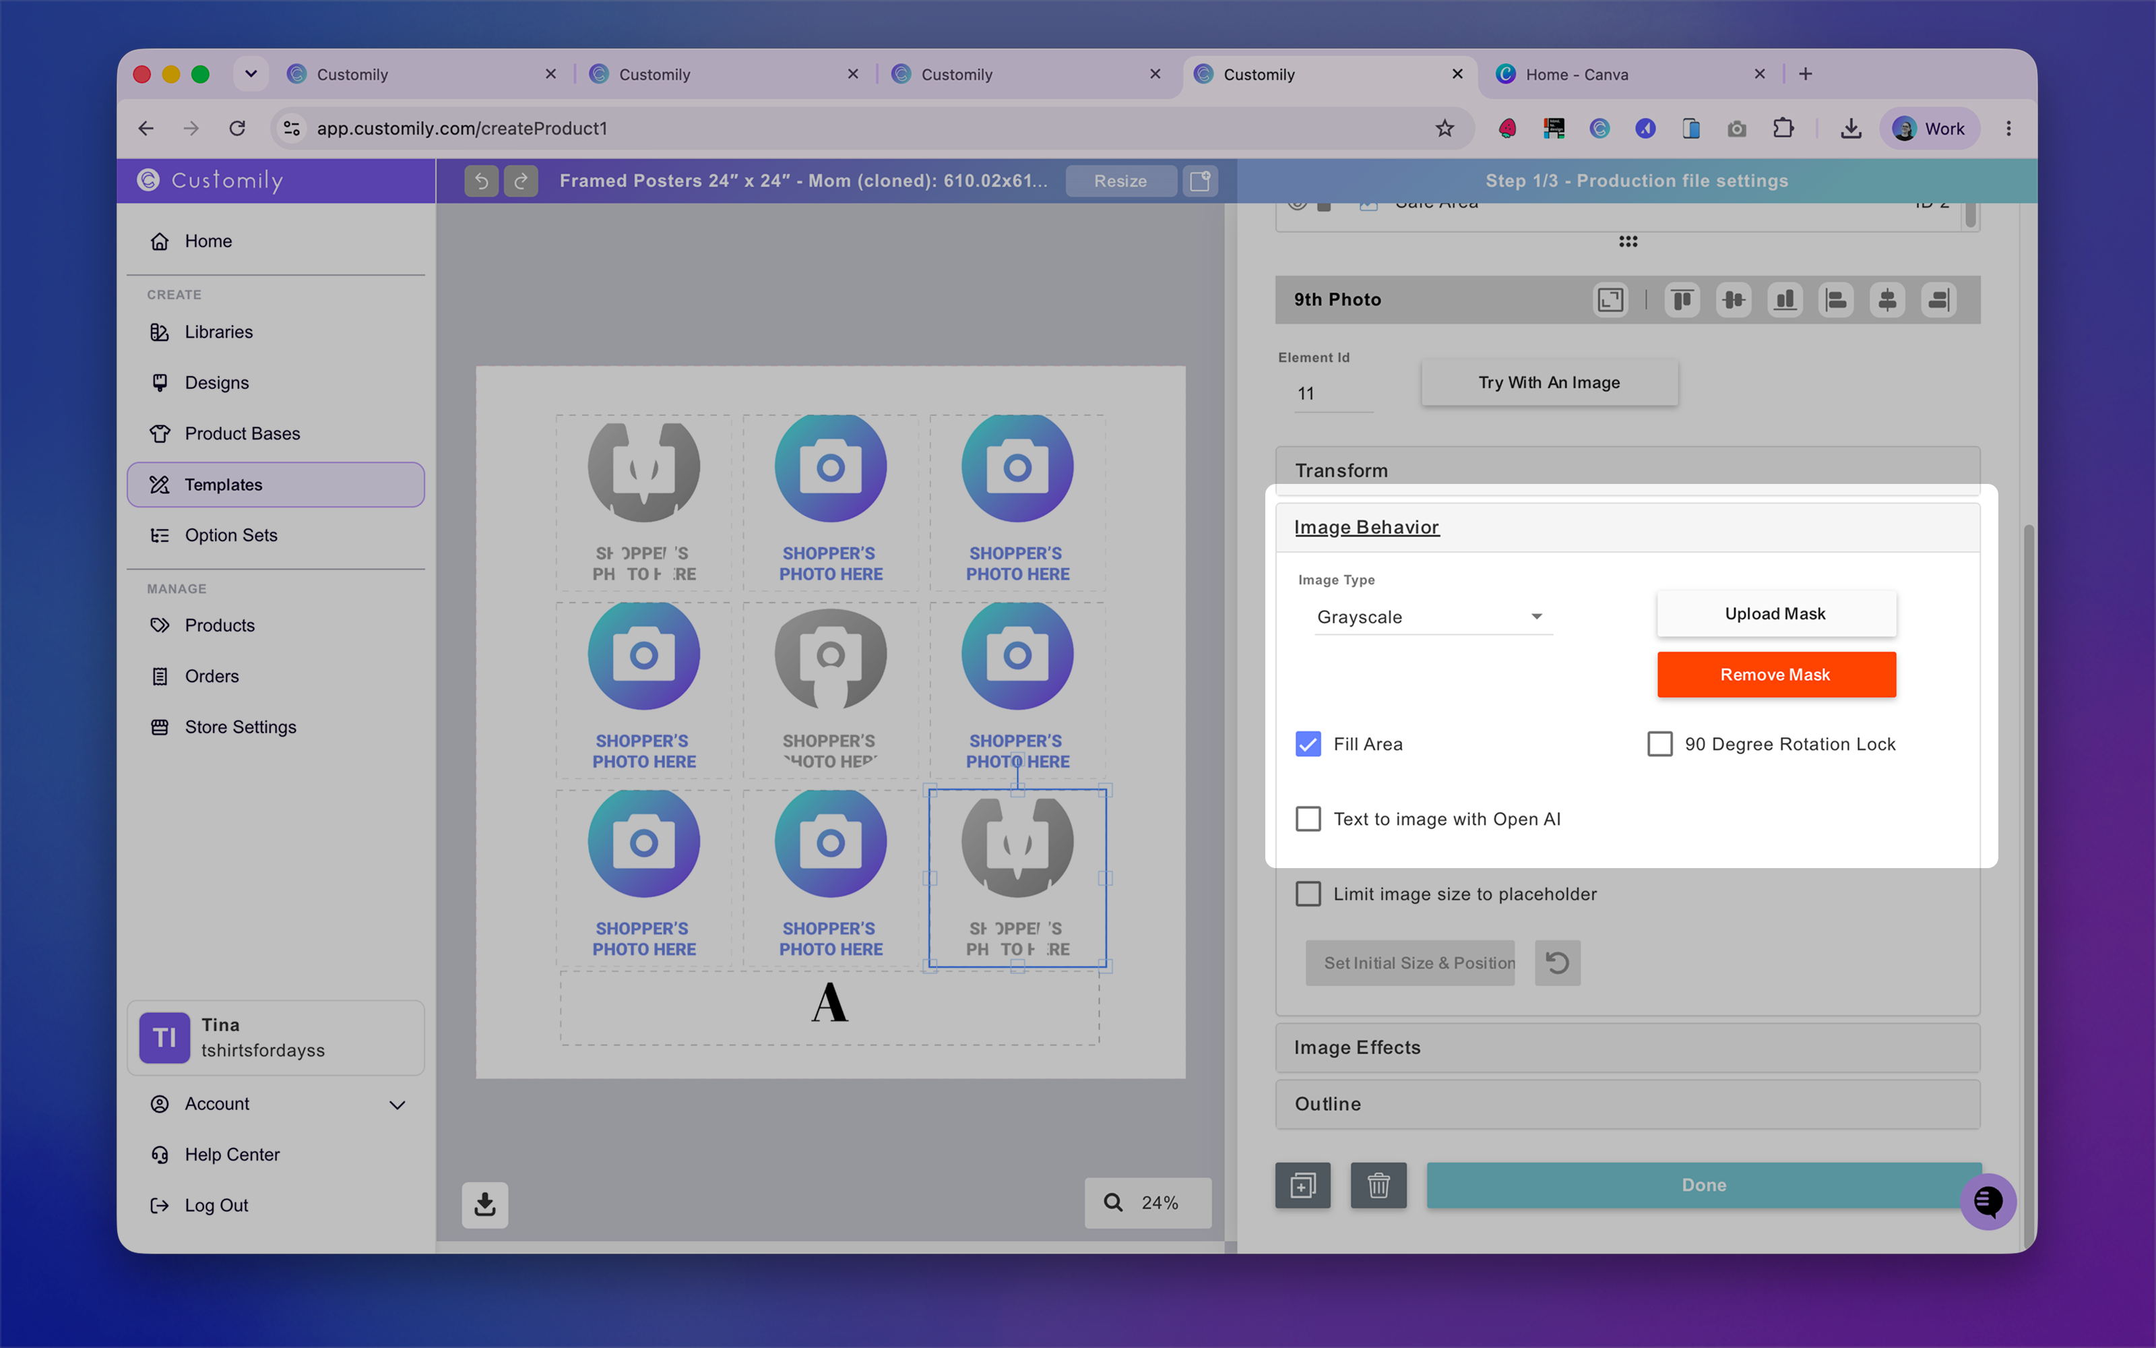Download the preview using the bottom-left download icon

pyautogui.click(x=484, y=1204)
